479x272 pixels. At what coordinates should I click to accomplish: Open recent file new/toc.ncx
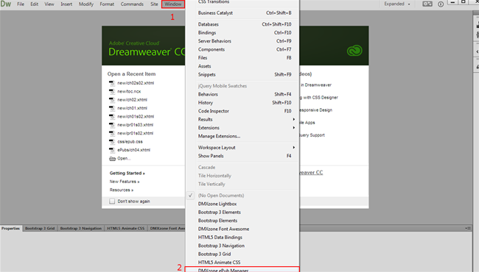[x=129, y=91]
